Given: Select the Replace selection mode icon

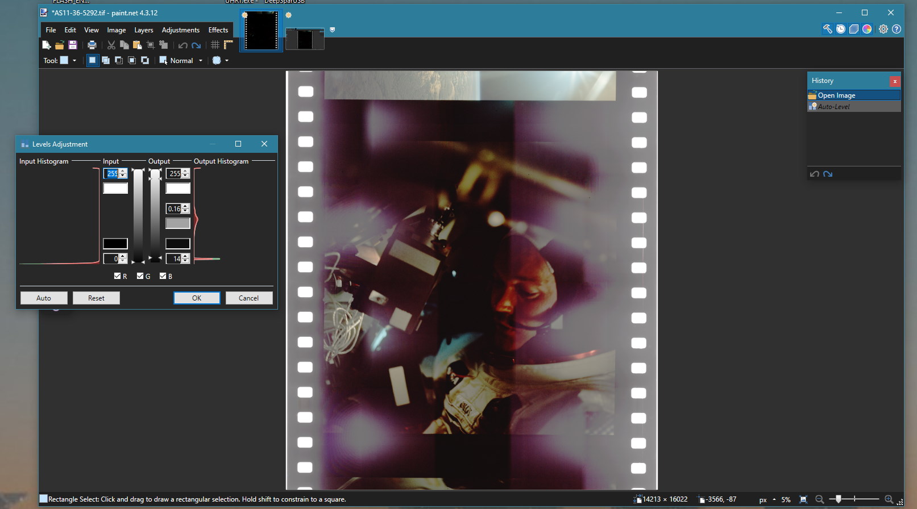Looking at the screenshot, I should [92, 60].
